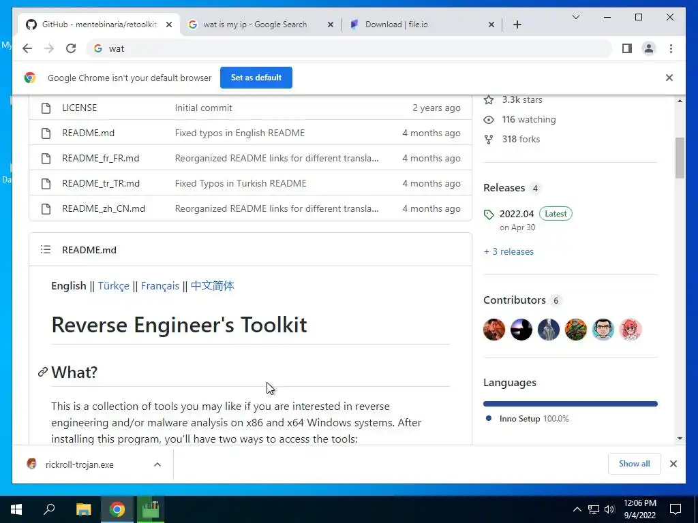Click the address bar containing wat

pos(350,48)
